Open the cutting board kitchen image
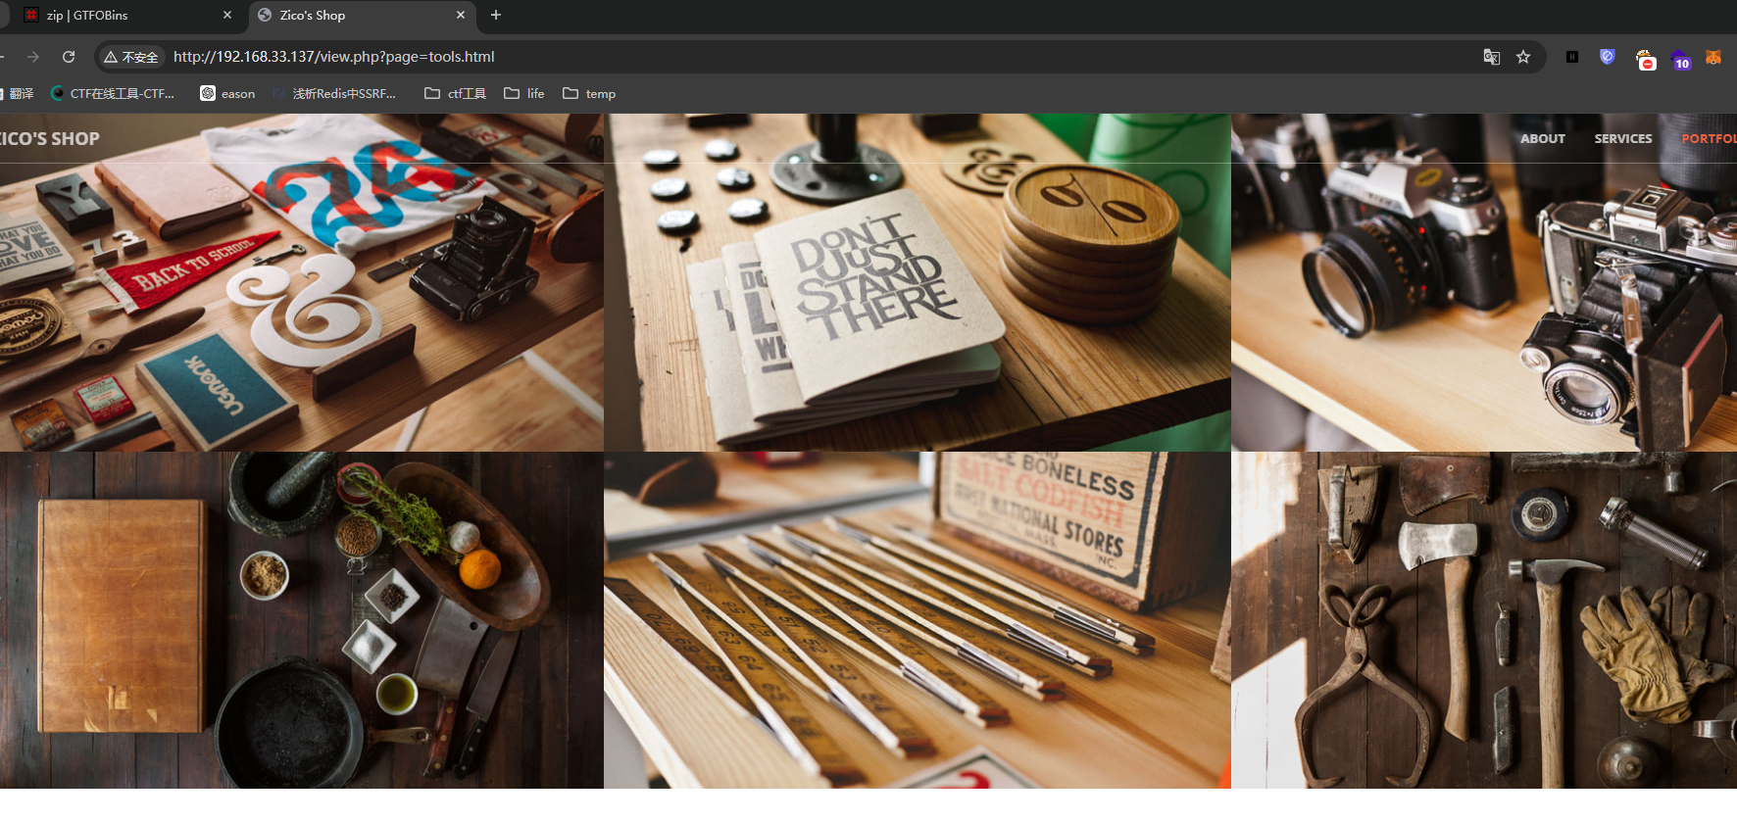 (302, 620)
